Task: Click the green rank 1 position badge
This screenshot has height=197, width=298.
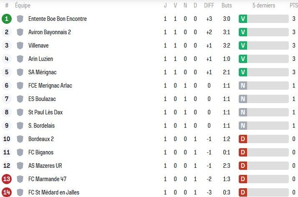Action: (7, 19)
